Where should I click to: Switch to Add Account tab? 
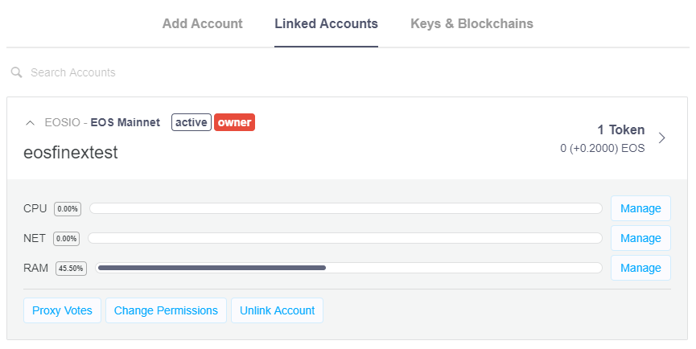pyautogui.click(x=203, y=23)
